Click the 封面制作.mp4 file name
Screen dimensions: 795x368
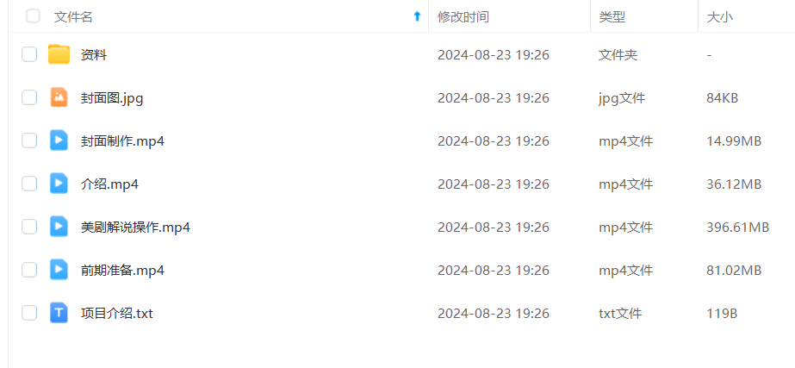122,140
